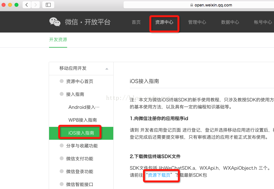The width and height of the screenshot is (274, 189).
Task: Open 微信登录功能 in sidebar
Action: pyautogui.click(x=80, y=172)
